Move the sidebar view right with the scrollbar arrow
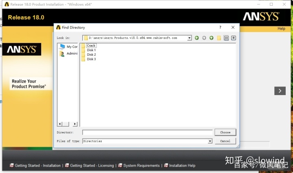Image resolution: width=293 pixels, height=173 pixels. [x=75, y=124]
